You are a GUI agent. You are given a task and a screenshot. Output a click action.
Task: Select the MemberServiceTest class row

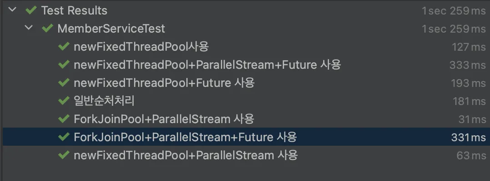111,29
